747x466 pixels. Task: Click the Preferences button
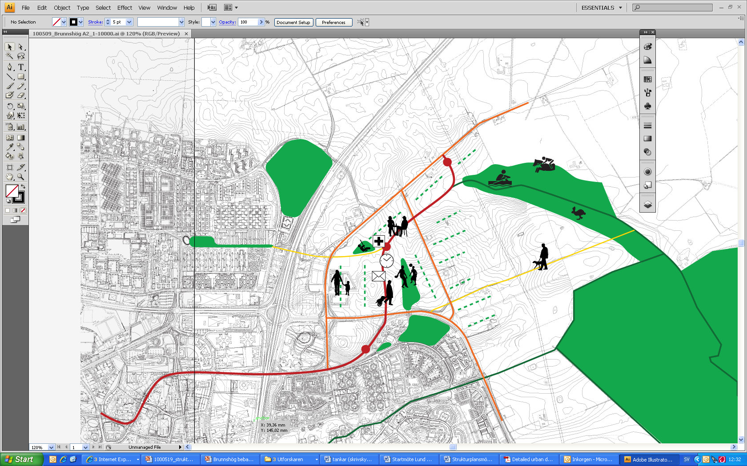pyautogui.click(x=333, y=22)
